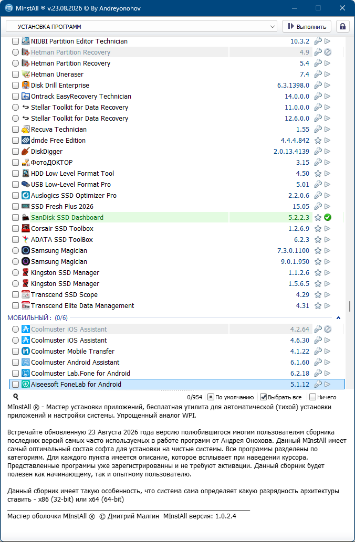Click the key icon for USB Low-Level Format Pro
This screenshot has height=542, width=355.
click(318, 185)
